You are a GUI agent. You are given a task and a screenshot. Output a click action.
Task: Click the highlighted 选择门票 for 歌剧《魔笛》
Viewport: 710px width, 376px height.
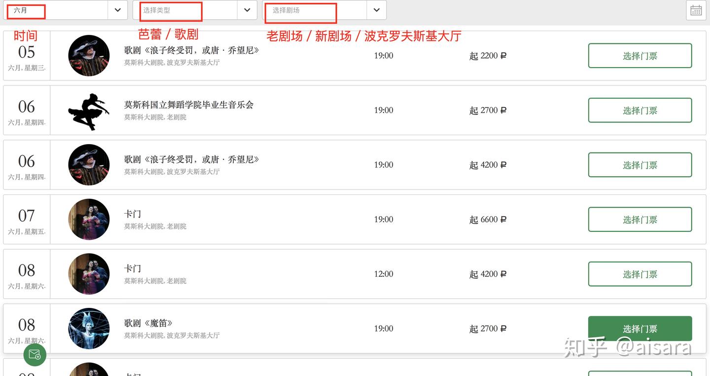coord(640,329)
